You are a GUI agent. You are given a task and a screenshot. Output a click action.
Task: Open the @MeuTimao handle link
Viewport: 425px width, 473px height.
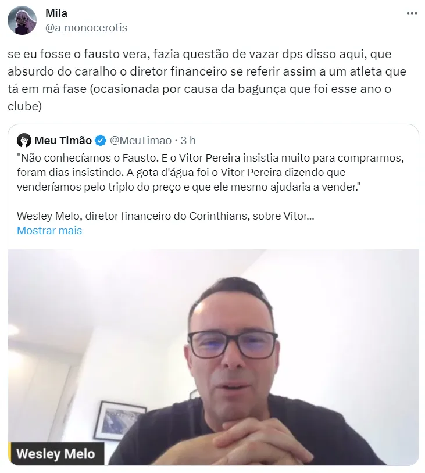[141, 140]
